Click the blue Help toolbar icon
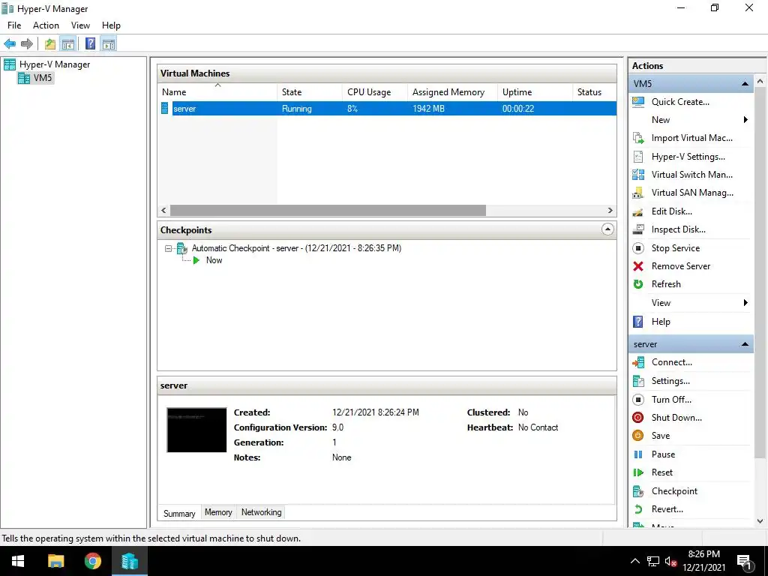This screenshot has height=576, width=768. pyautogui.click(x=91, y=44)
